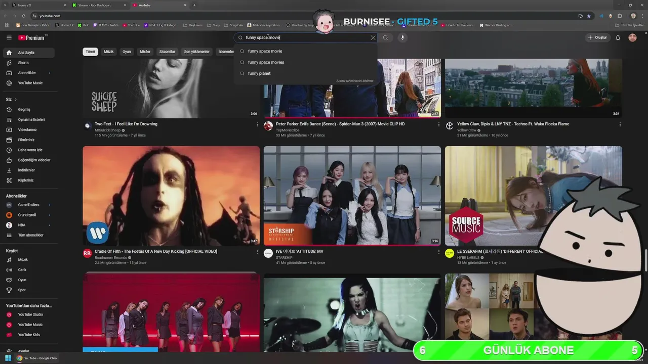Click the magnifier search button
This screenshot has width=648, height=364.
[x=385, y=37]
